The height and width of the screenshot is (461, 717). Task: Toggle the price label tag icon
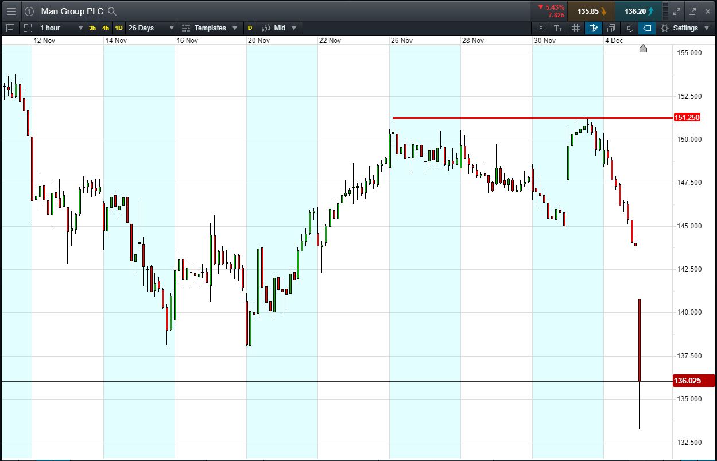(647, 28)
